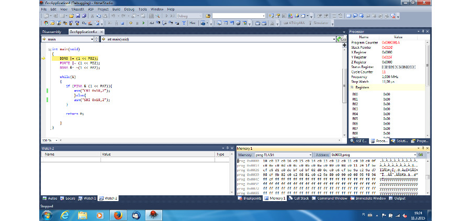Click the Go button in navigation bar
This screenshot has height=221, width=471.
point(342,39)
